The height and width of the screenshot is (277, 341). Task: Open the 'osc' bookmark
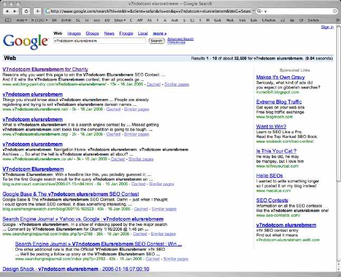coord(96,20)
